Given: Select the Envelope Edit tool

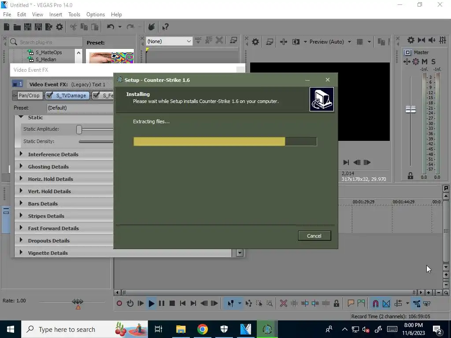Looking at the screenshot, I should pos(248,303).
